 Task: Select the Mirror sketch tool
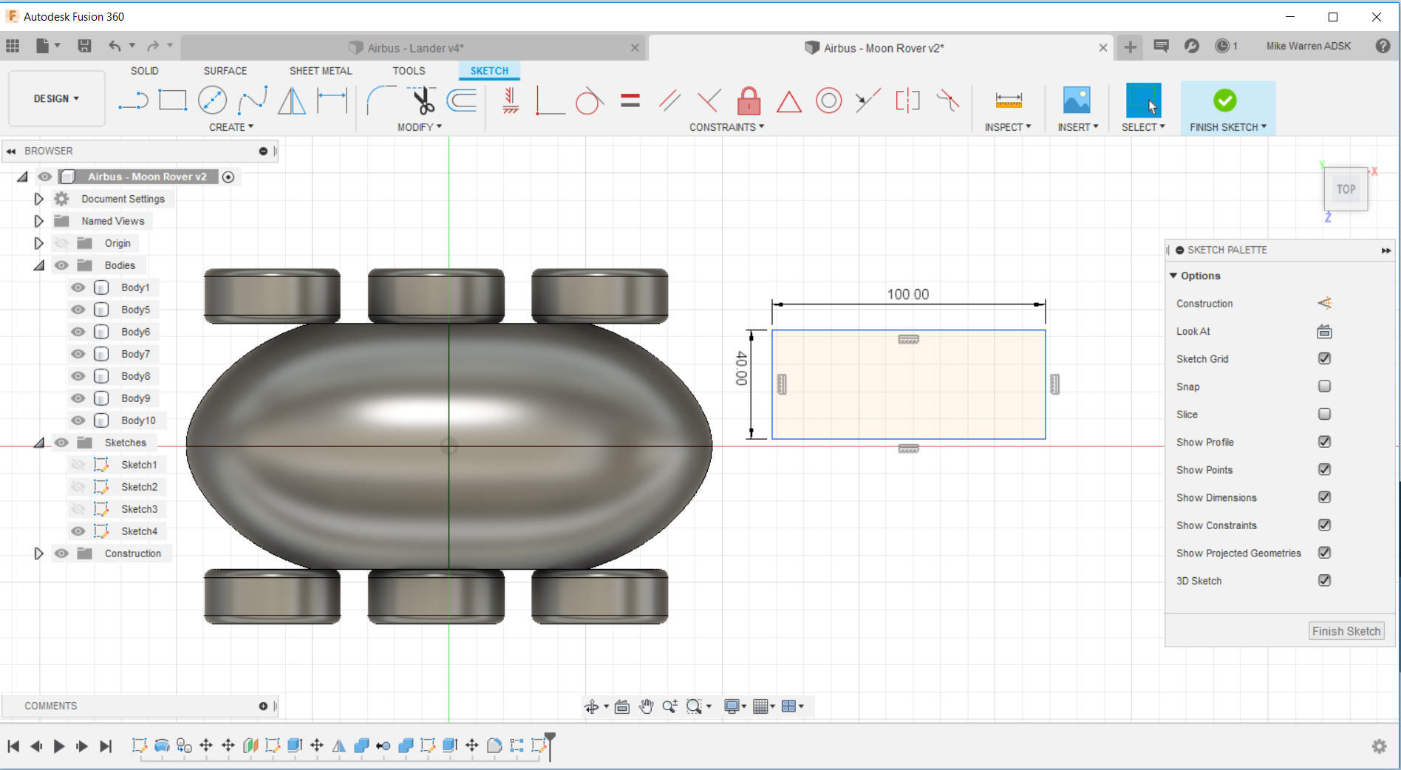point(292,100)
